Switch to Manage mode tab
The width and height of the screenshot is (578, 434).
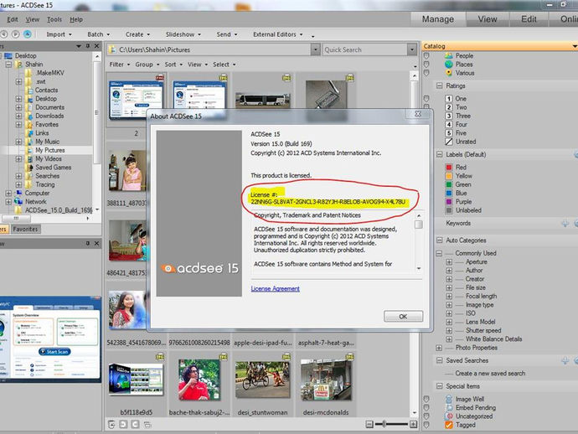(438, 19)
